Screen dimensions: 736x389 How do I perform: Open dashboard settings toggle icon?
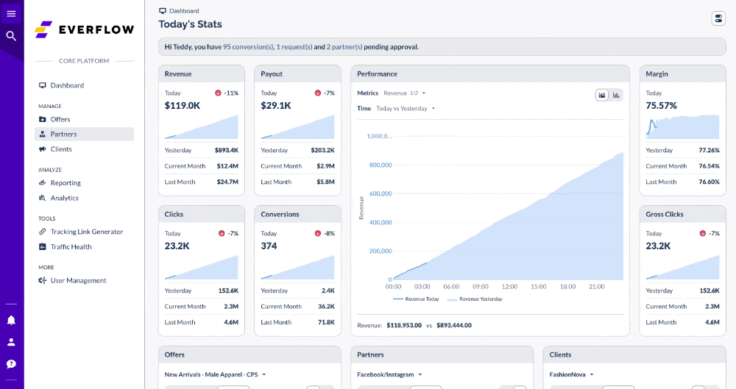point(718,18)
